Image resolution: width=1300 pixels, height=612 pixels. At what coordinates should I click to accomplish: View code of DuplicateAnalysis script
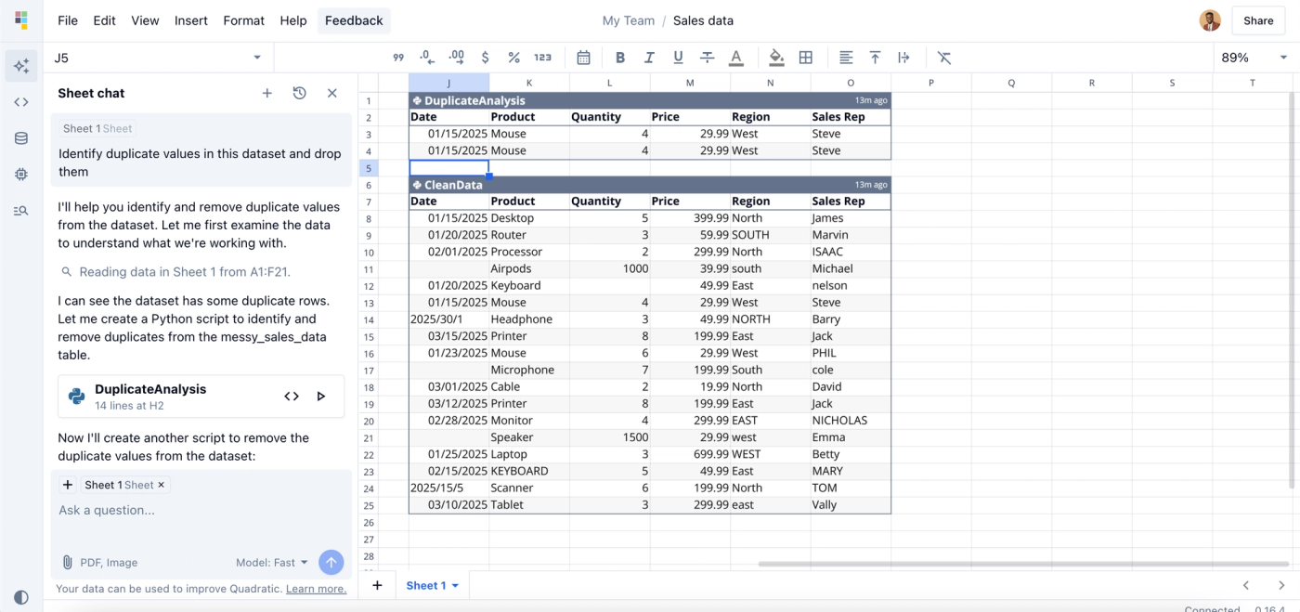[x=292, y=397]
